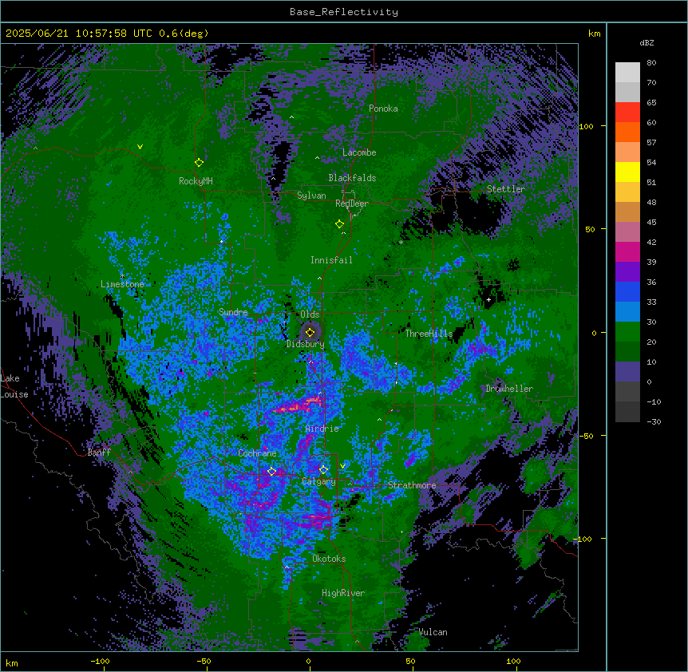Select the Innisfail city label
Screen dimensions: 688x672
(x=331, y=260)
